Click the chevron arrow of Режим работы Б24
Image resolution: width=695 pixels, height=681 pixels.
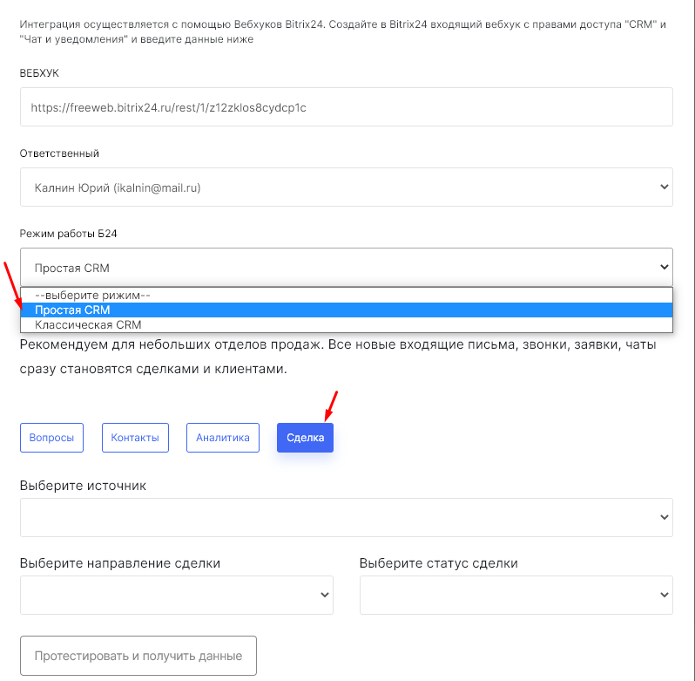coord(665,267)
